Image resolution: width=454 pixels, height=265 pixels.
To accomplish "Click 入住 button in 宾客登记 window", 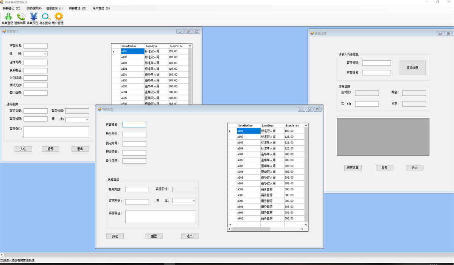I will 23,149.
